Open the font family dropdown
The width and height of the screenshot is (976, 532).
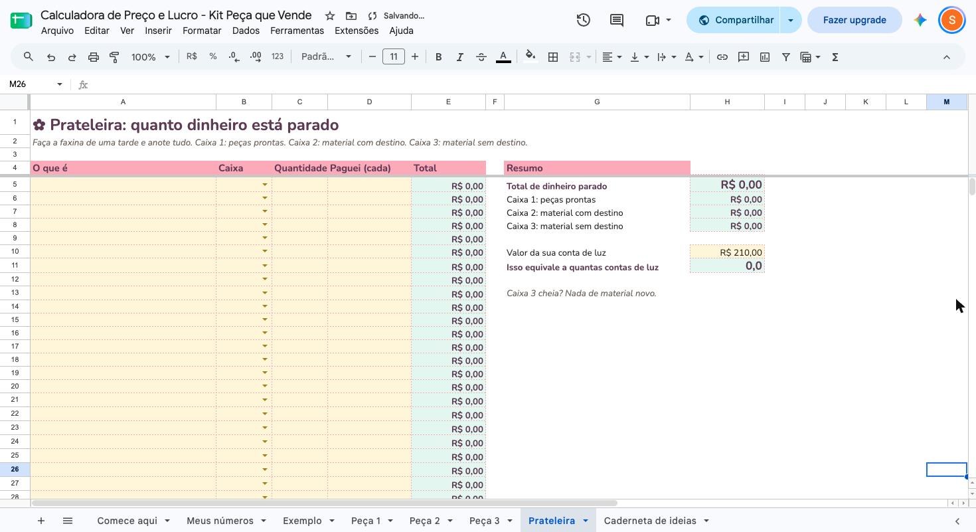tap(326, 57)
